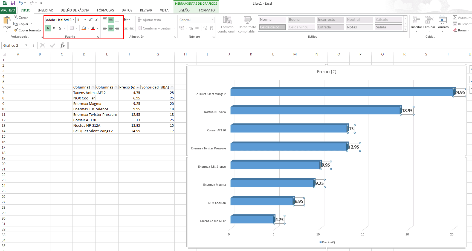
Task: Toggle bold (N) formatting
Action: (x=48, y=28)
